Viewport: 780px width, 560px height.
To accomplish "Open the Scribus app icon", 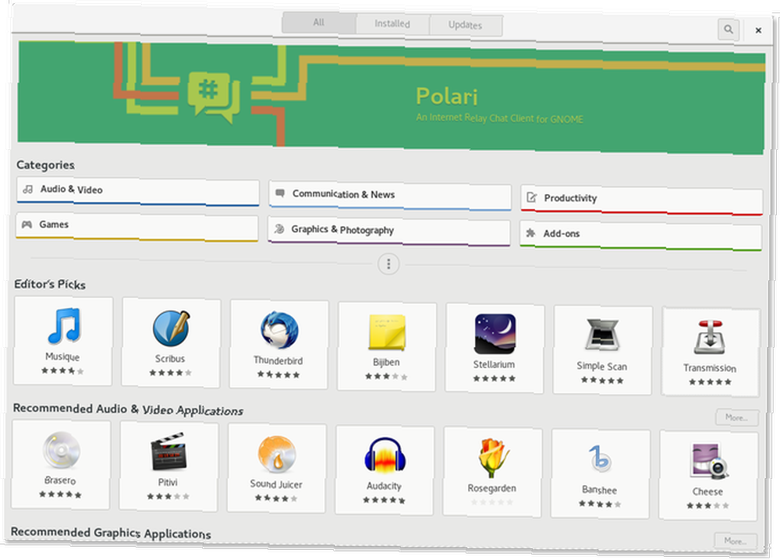I will coord(171,328).
